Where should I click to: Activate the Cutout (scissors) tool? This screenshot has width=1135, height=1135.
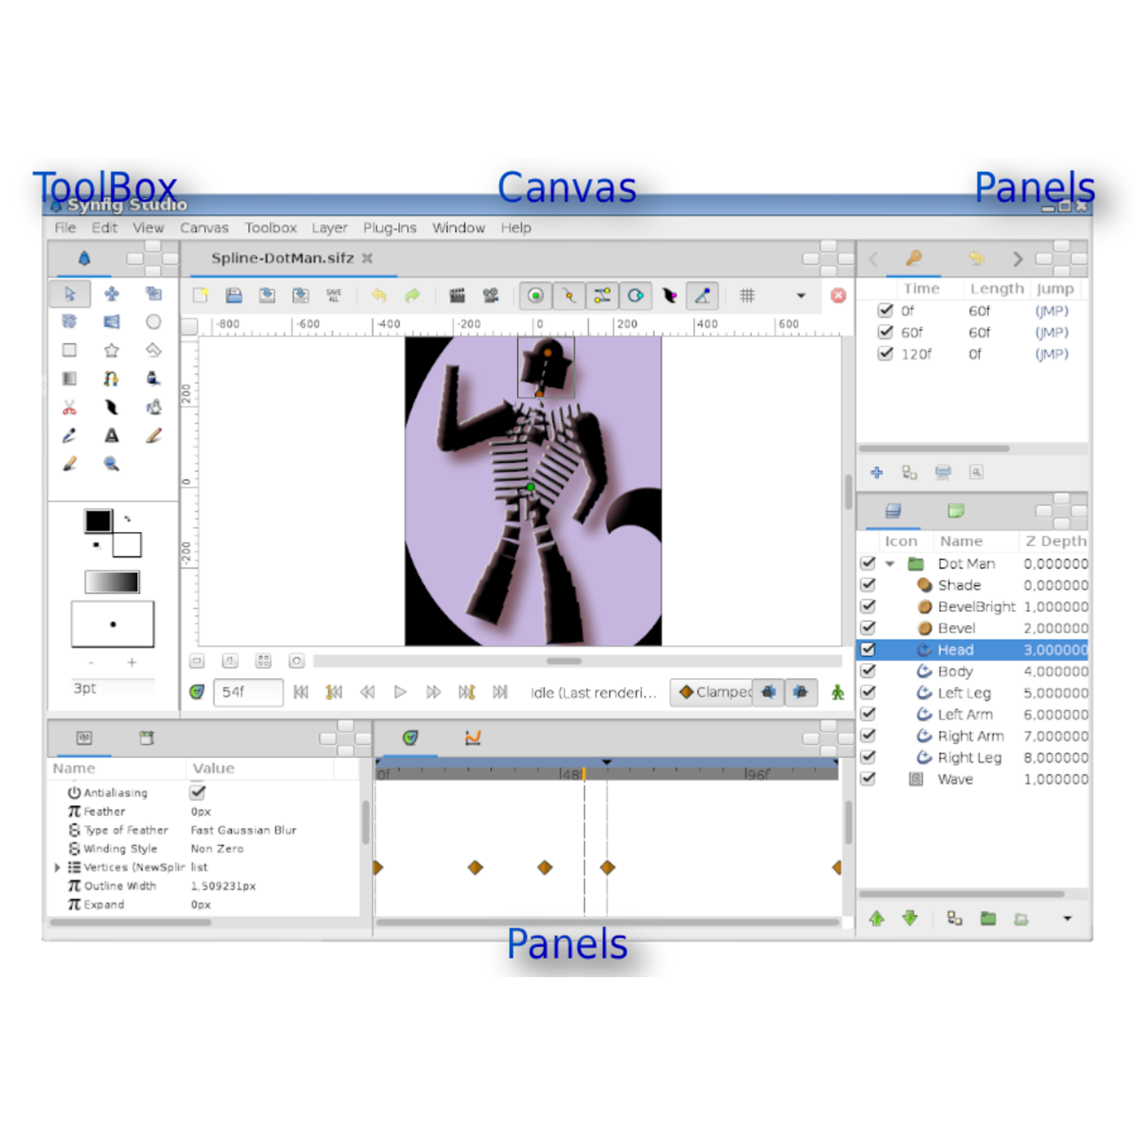pyautogui.click(x=70, y=406)
